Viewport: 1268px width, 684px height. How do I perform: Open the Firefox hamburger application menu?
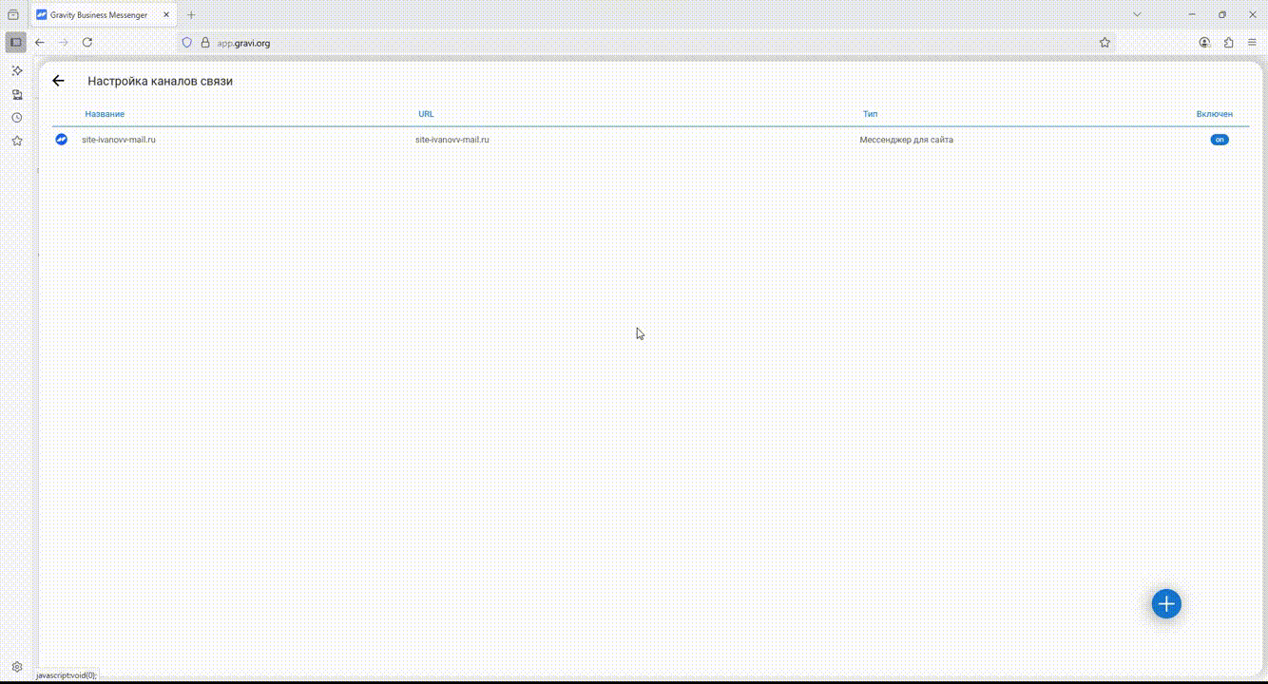coord(1252,43)
